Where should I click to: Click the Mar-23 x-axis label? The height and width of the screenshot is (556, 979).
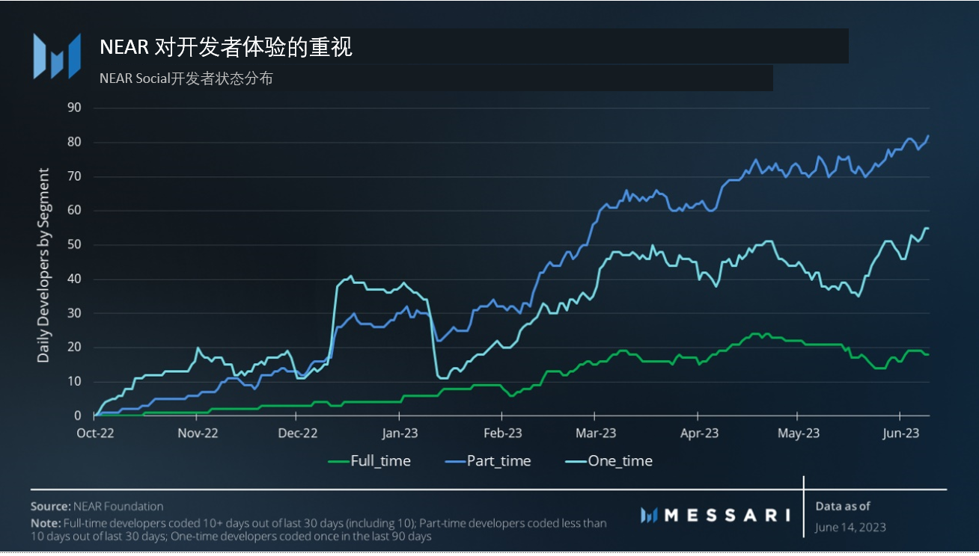pyautogui.click(x=597, y=433)
